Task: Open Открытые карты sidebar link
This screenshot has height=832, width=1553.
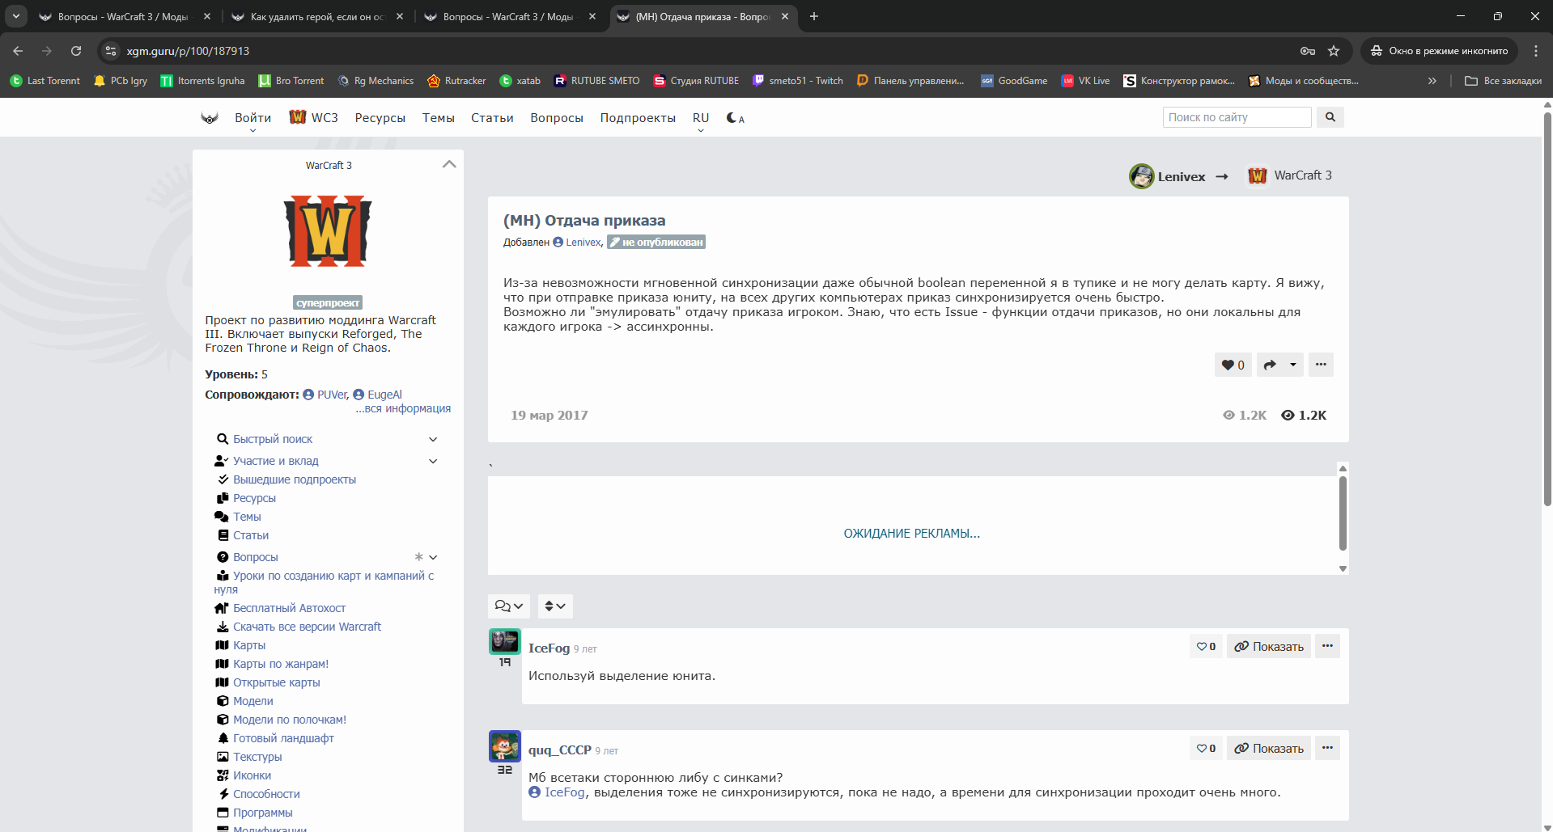Action: click(277, 682)
